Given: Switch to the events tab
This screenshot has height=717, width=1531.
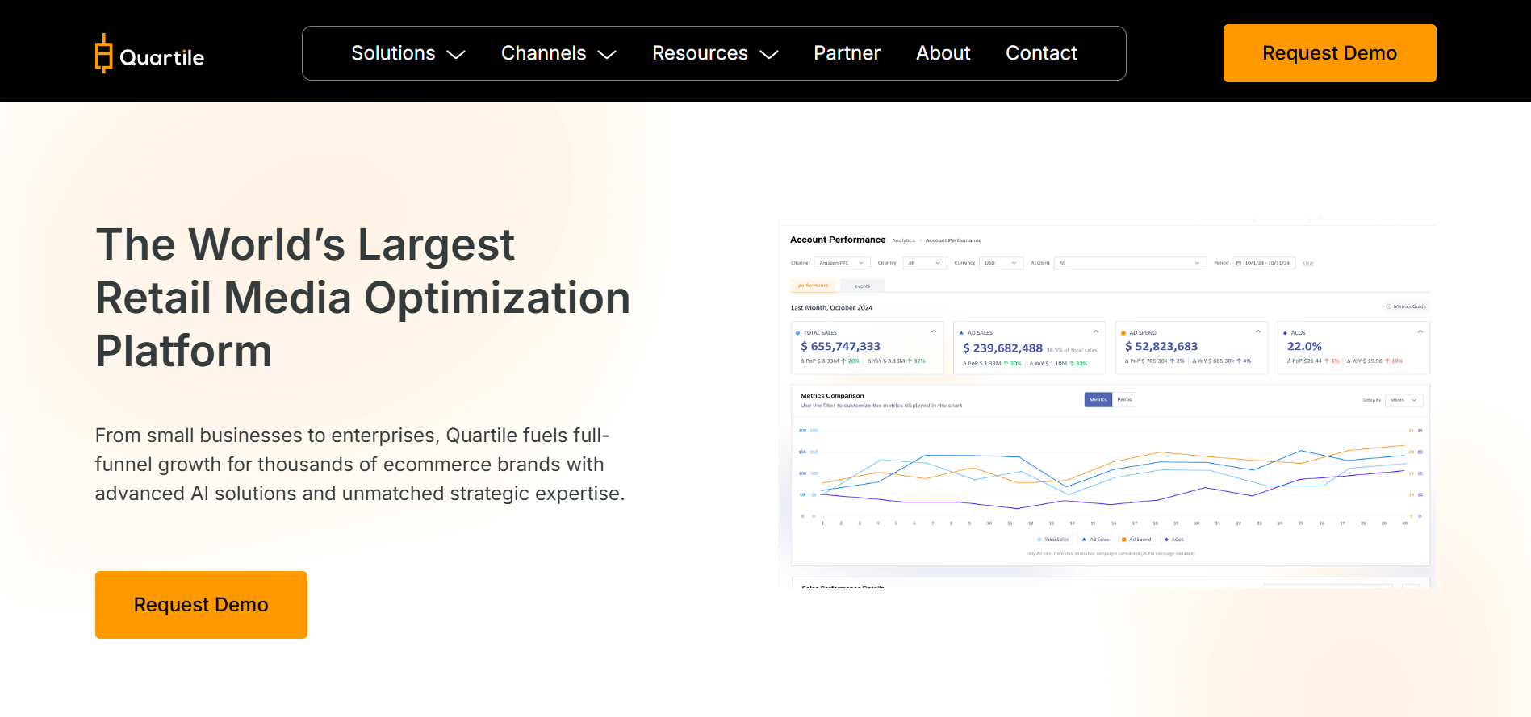Looking at the screenshot, I should click(862, 286).
